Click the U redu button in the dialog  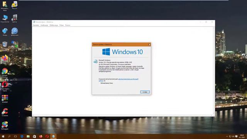[145, 92]
